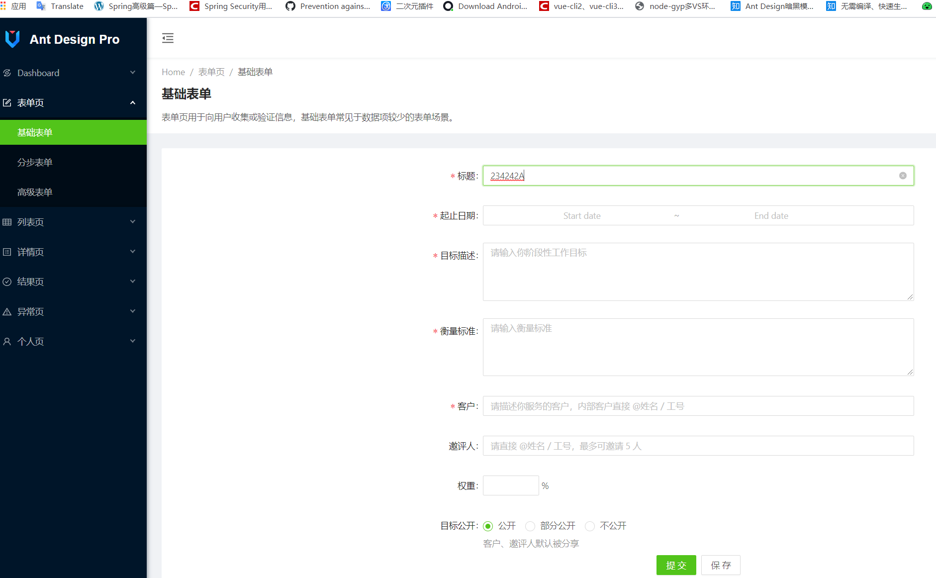Viewport: 936px width, 578px height.
Task: Select the 部分公开 radio option
Action: click(530, 526)
